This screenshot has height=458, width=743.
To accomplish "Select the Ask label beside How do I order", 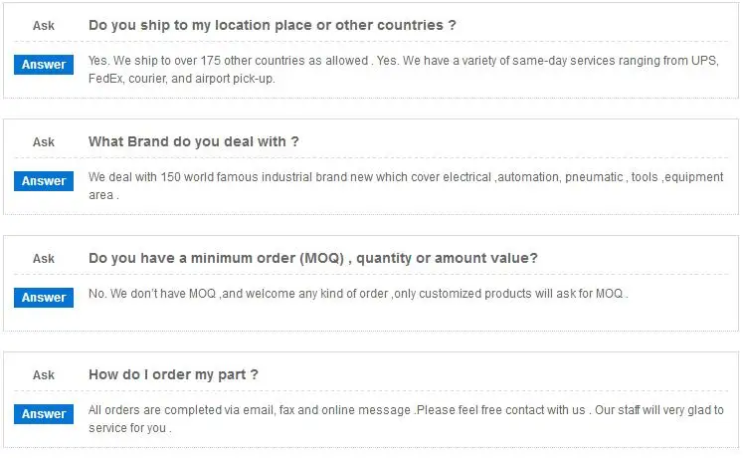I will click(44, 375).
